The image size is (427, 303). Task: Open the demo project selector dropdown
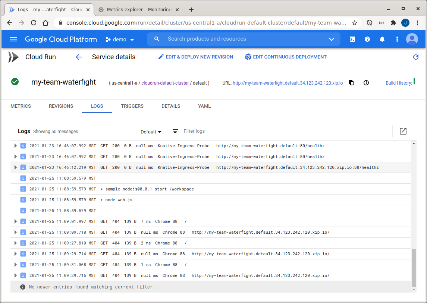point(120,40)
